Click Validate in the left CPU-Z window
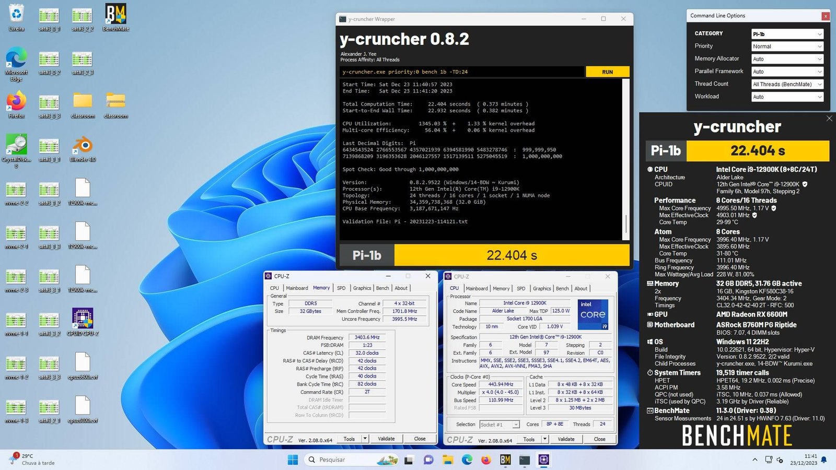Viewport: 836px width, 470px height. click(386, 439)
